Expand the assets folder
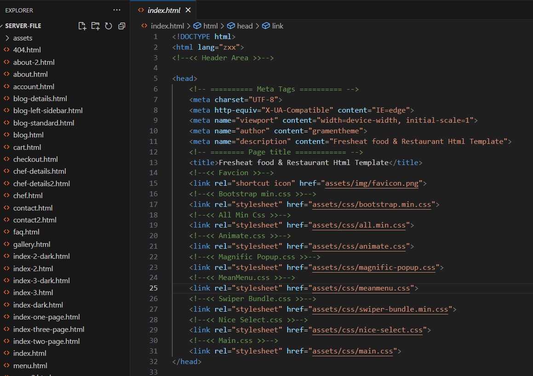533x376 pixels. (x=23, y=38)
